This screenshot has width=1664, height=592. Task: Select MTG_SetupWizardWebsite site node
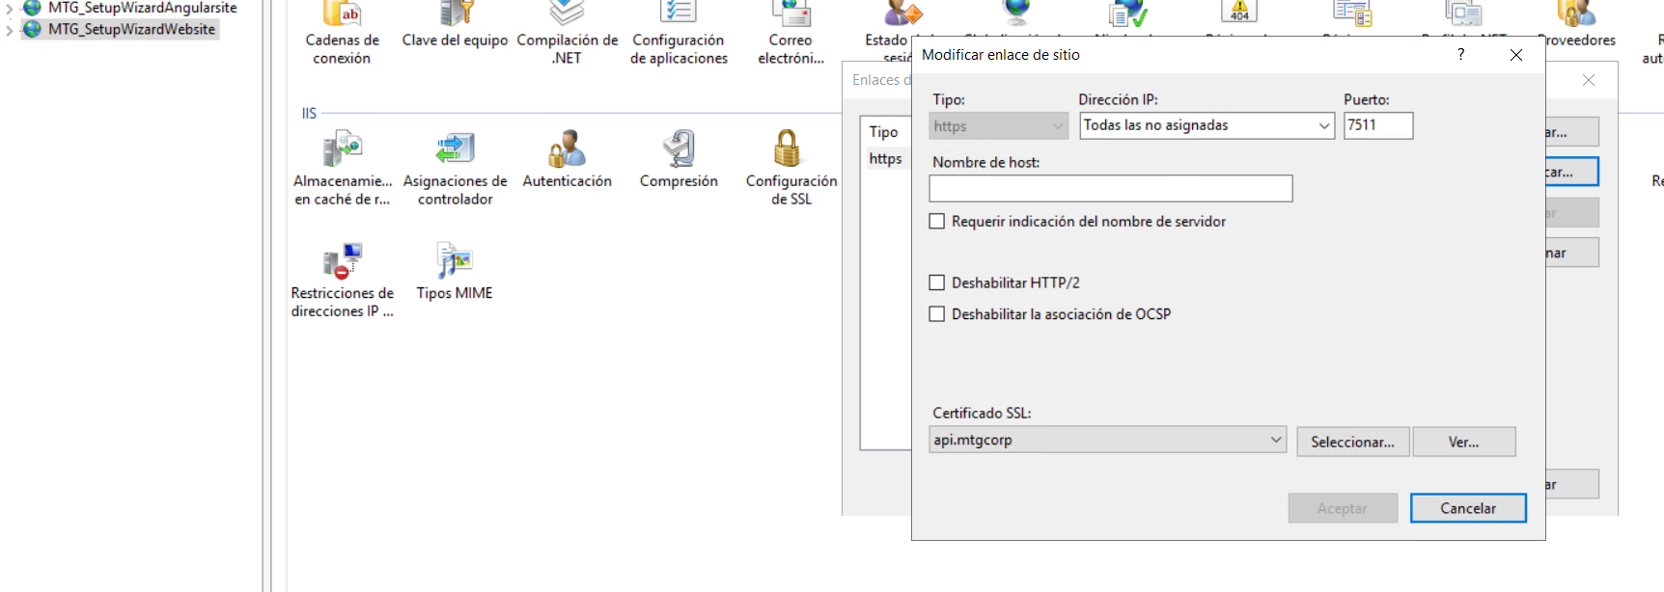(x=131, y=29)
